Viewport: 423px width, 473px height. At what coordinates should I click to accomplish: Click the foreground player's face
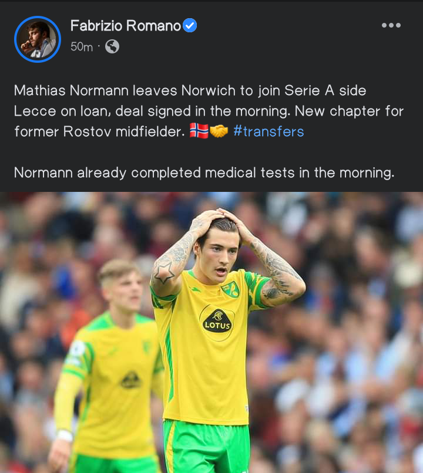pyautogui.click(x=220, y=256)
